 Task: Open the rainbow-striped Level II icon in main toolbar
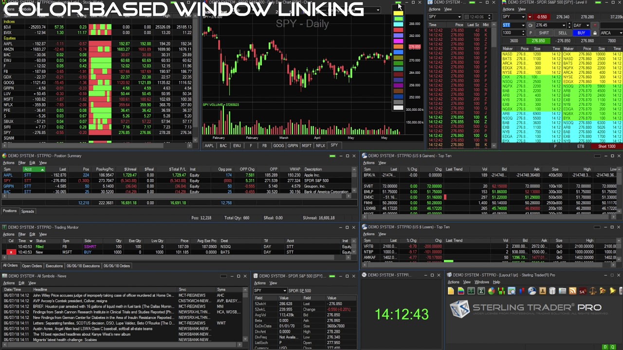pos(461,291)
